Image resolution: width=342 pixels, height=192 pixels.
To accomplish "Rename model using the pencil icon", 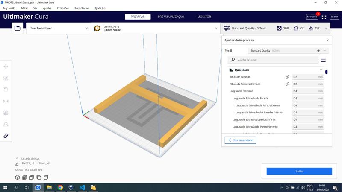I will (17, 164).
